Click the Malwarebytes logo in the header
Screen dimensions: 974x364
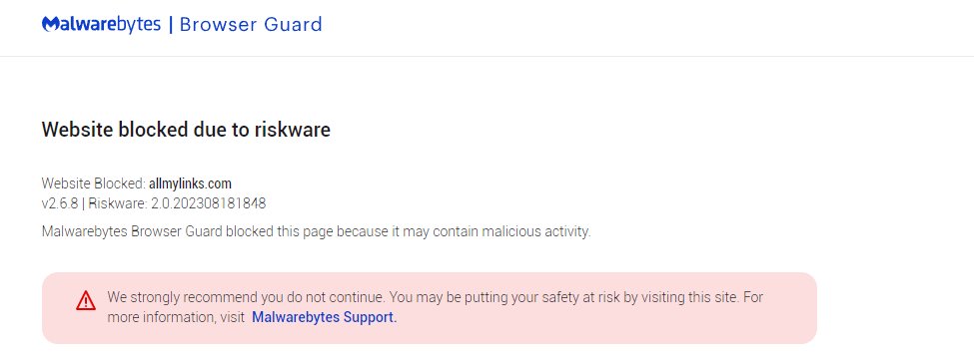[x=101, y=25]
